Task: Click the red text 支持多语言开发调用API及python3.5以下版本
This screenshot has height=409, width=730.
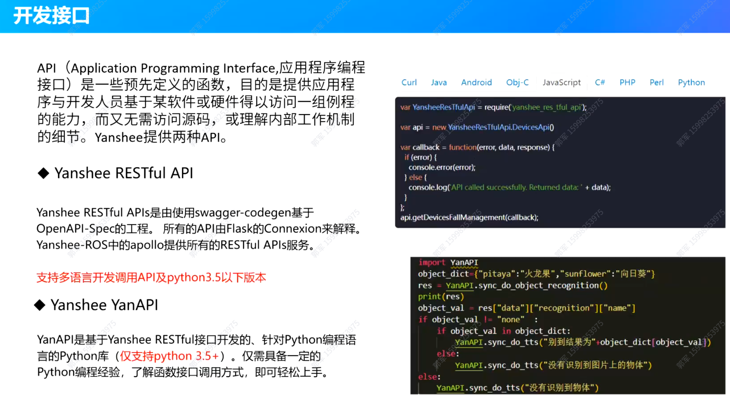Action: tap(151, 277)
